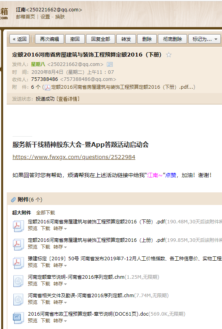Click 换肤 link
This screenshot has width=222, height=329.
click(60, 17)
